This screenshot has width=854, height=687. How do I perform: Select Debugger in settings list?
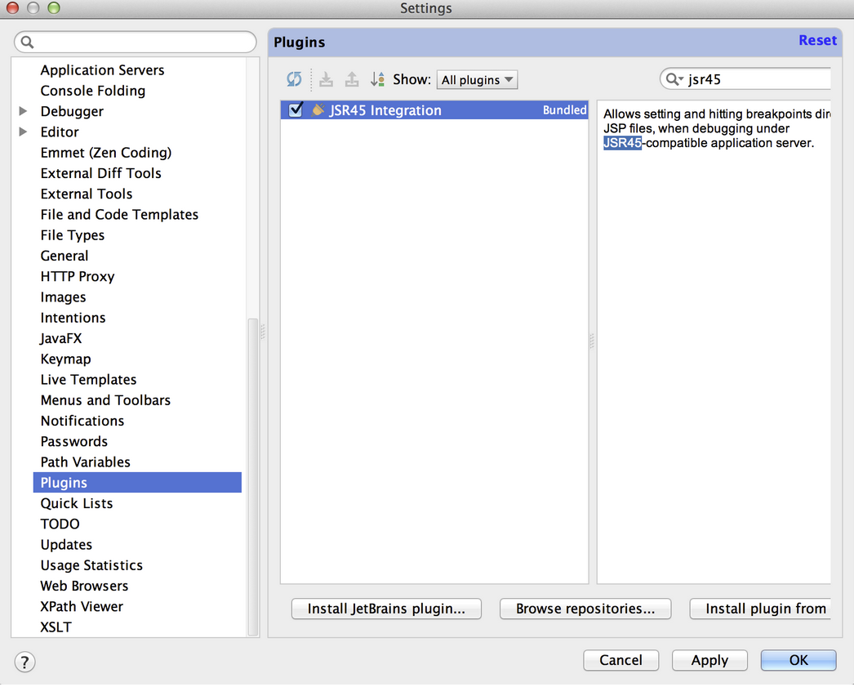(x=72, y=112)
